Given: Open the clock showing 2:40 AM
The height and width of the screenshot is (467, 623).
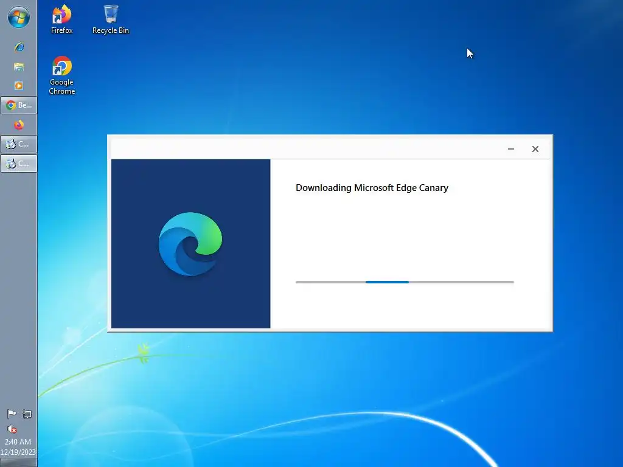Looking at the screenshot, I should tap(18, 447).
